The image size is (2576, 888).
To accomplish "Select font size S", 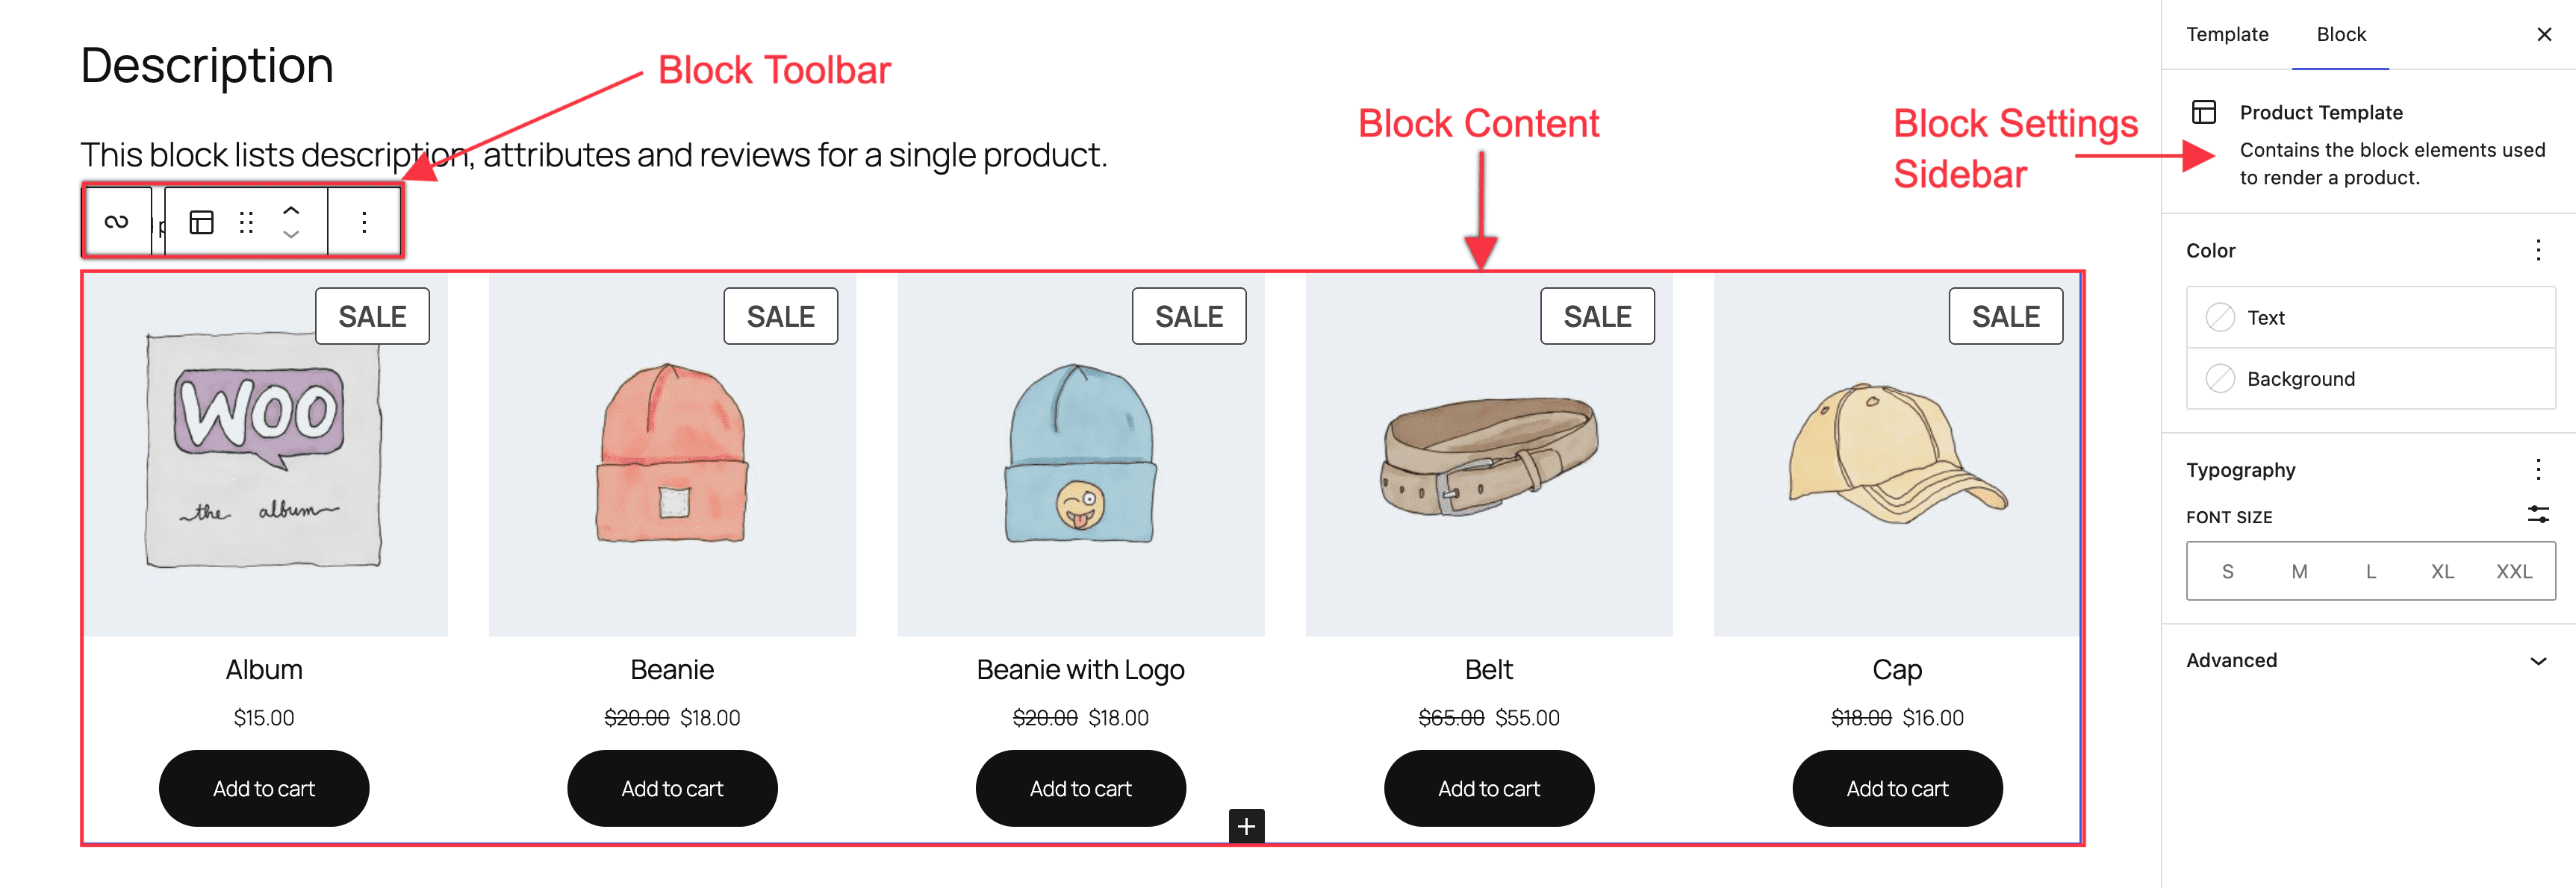I will coord(2227,572).
